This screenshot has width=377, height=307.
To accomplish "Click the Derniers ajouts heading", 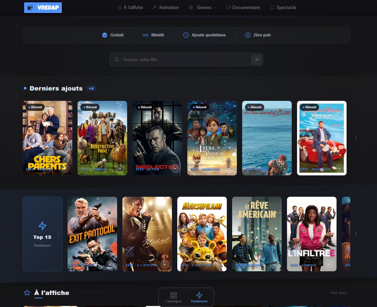I will pyautogui.click(x=56, y=88).
